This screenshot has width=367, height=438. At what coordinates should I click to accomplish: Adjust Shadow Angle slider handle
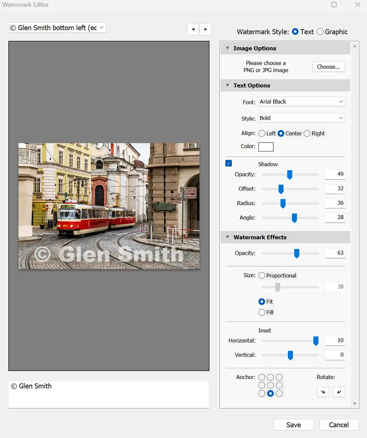coord(294,218)
